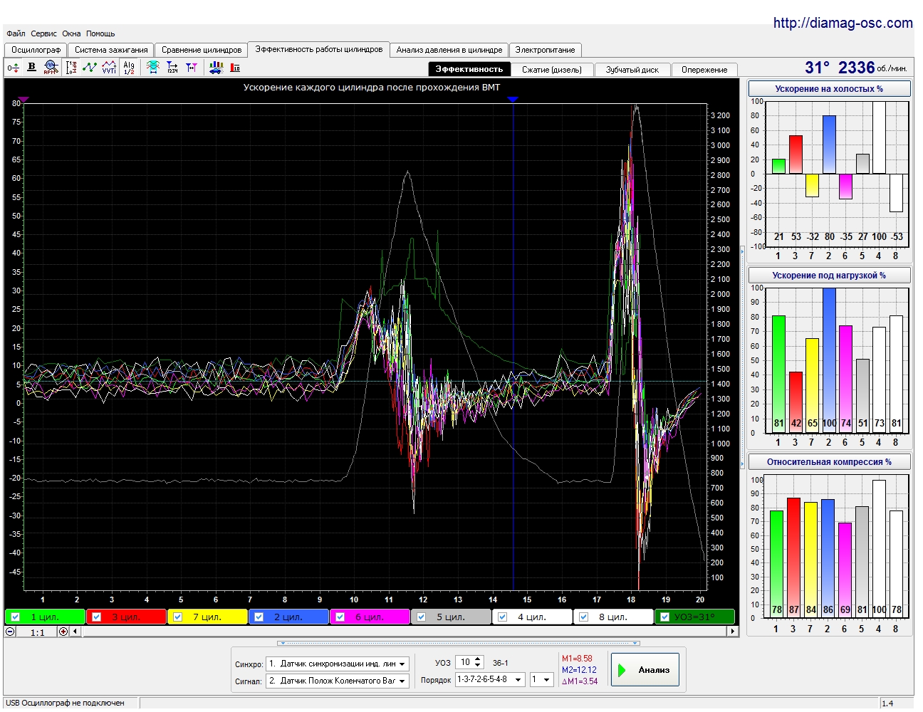Switch algorithm with the Alg 1/2 icon

129,68
